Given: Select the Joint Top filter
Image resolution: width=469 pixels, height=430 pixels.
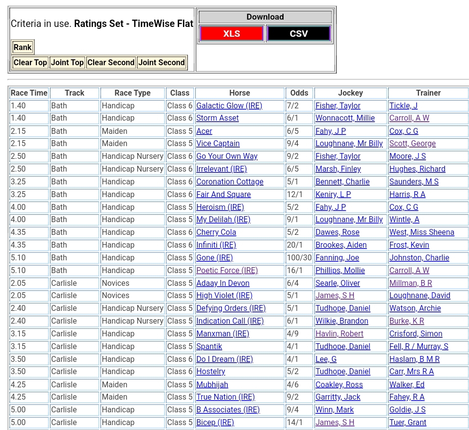Looking at the screenshot, I should pyautogui.click(x=67, y=62).
